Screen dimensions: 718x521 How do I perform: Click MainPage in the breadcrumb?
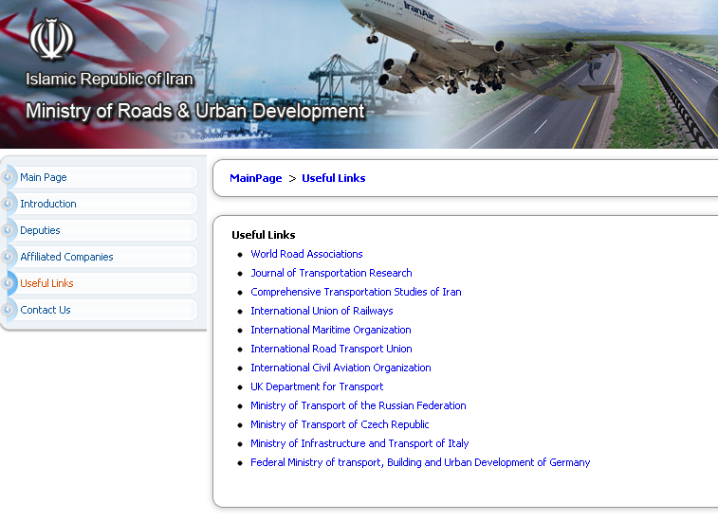pyautogui.click(x=255, y=178)
